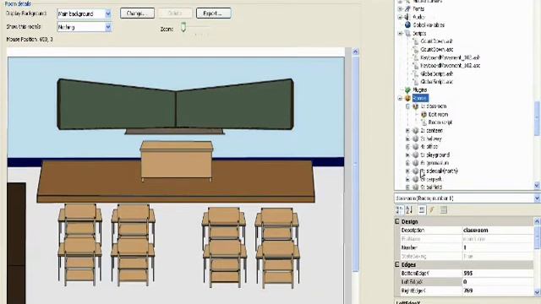541x304 pixels.
Task: Collapse the Design property category
Action: tap(397, 221)
